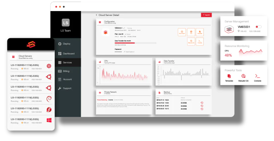Click the Support label in sidebar
This screenshot has width=274, height=141.
[67, 88]
